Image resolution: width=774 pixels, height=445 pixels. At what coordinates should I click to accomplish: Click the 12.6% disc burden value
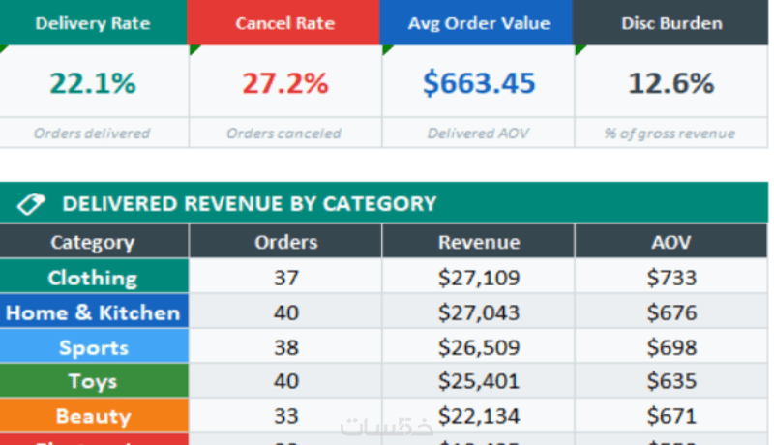pyautogui.click(x=670, y=83)
